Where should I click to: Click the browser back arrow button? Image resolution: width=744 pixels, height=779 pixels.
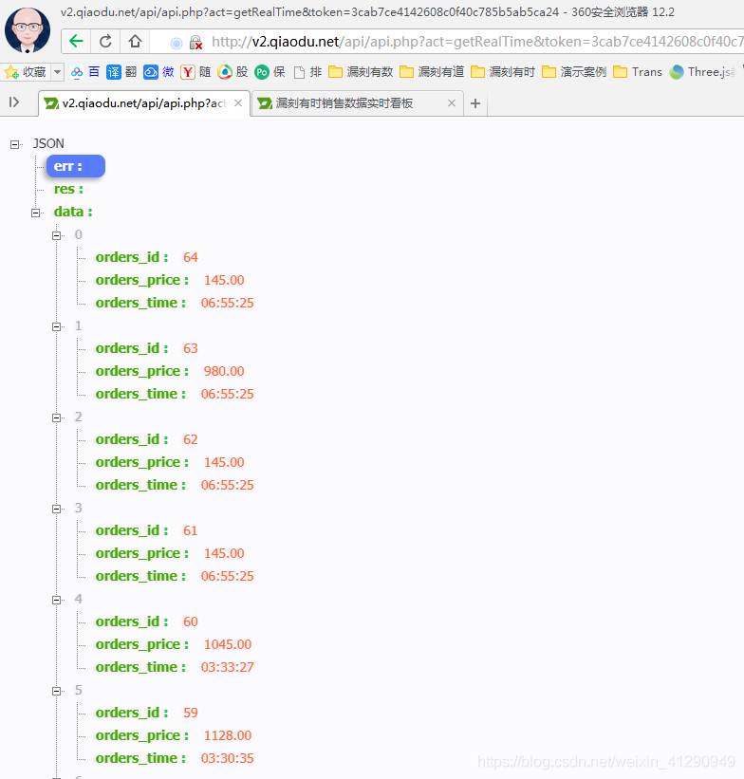coord(76,41)
